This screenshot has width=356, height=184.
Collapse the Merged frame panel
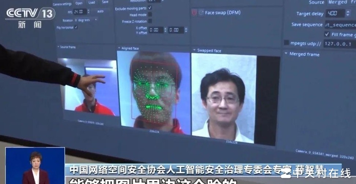pyautogui.click(x=286, y=54)
